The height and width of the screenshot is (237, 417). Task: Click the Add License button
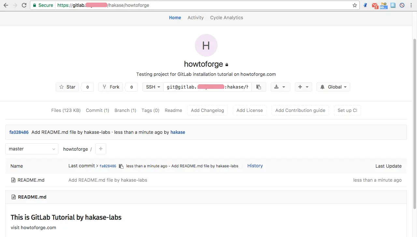pos(250,110)
